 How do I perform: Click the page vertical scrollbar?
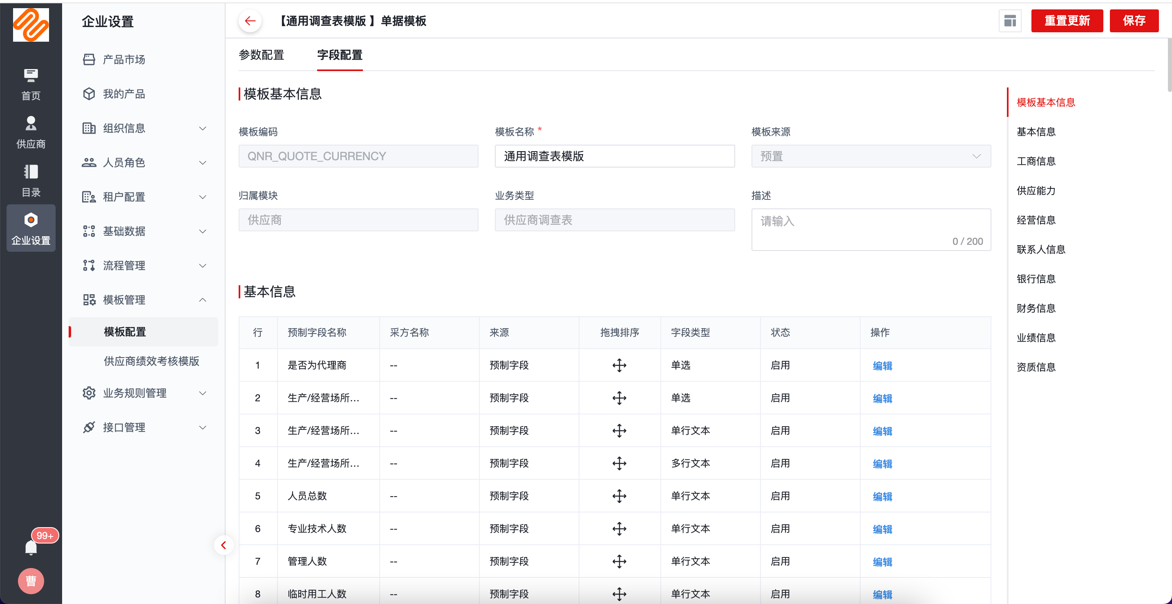(x=1169, y=65)
